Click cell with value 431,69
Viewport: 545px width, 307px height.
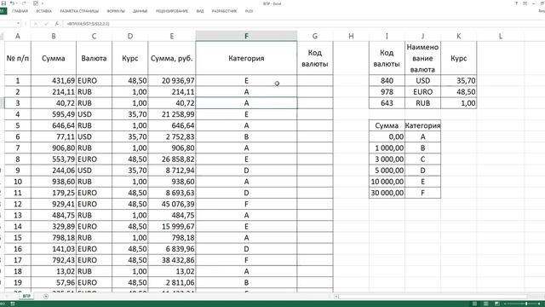(54, 81)
